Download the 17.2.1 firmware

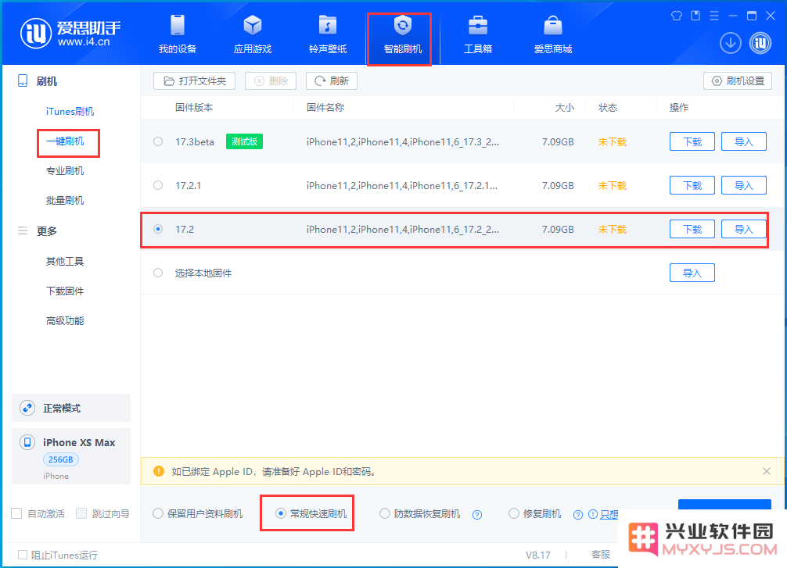(692, 185)
